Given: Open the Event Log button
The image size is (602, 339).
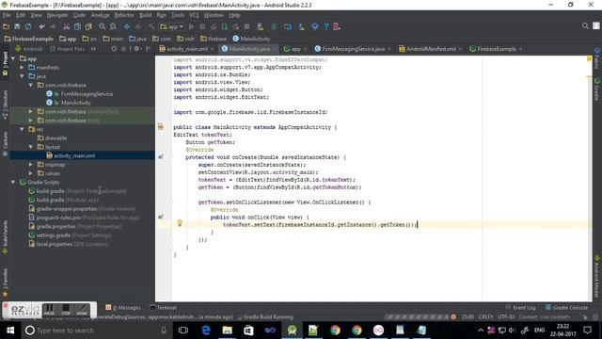Looking at the screenshot, I should (x=520, y=308).
